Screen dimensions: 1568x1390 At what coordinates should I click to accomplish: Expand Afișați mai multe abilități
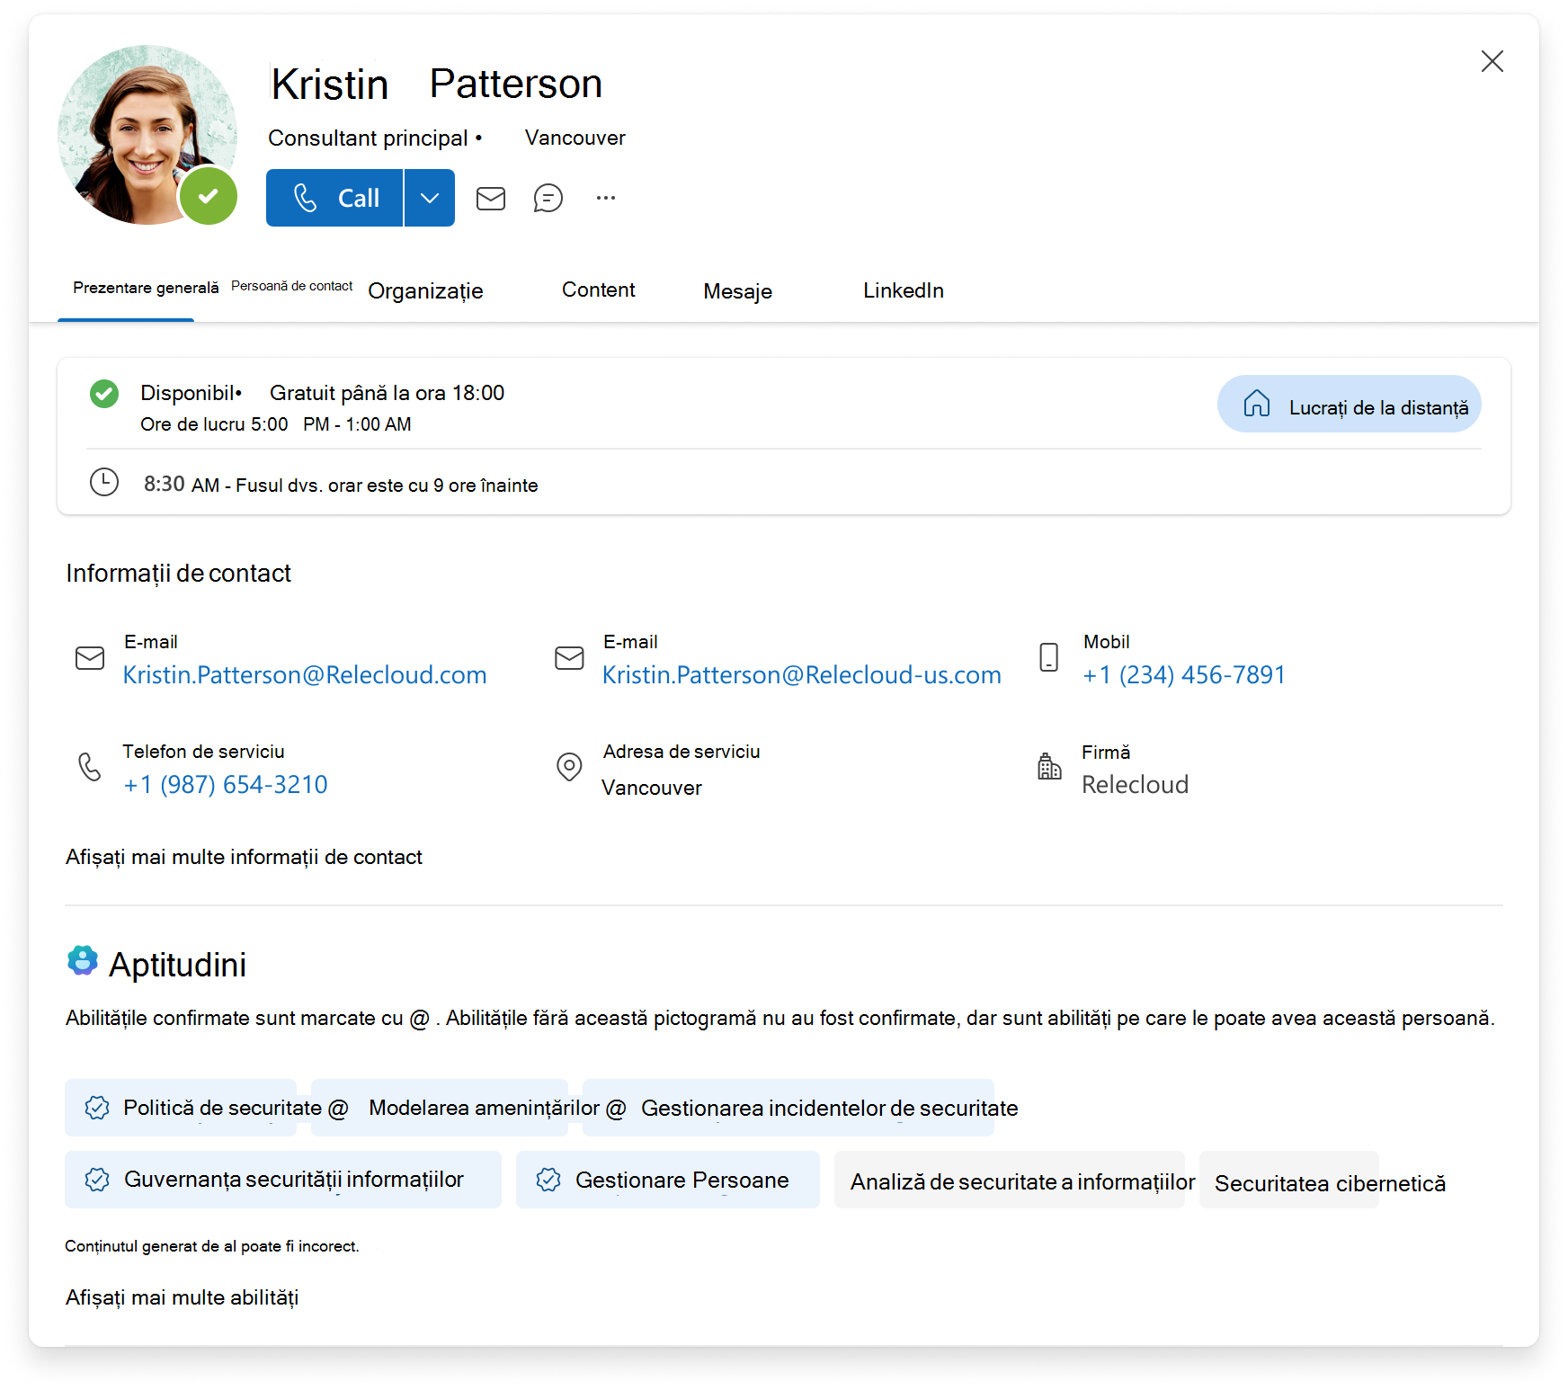coord(182,1298)
